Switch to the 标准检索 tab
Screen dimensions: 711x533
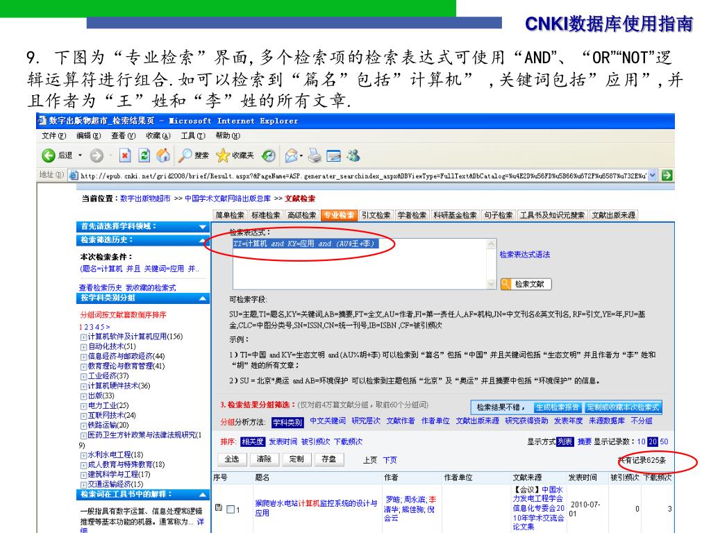(266, 215)
